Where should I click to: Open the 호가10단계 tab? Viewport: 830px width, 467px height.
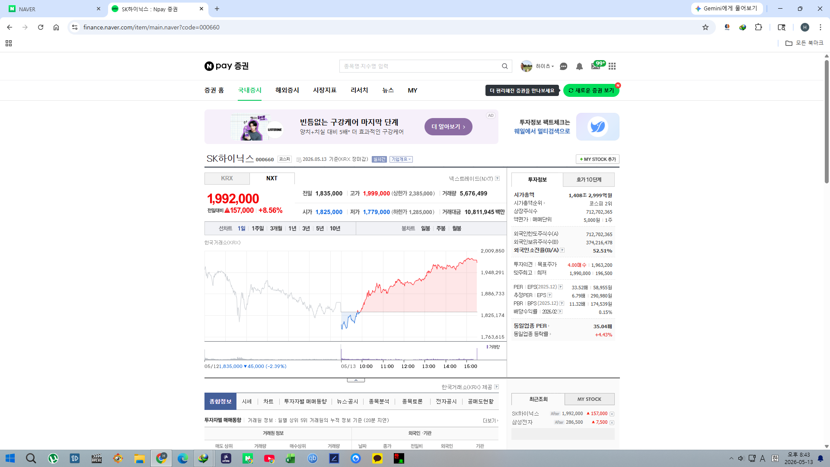click(589, 179)
